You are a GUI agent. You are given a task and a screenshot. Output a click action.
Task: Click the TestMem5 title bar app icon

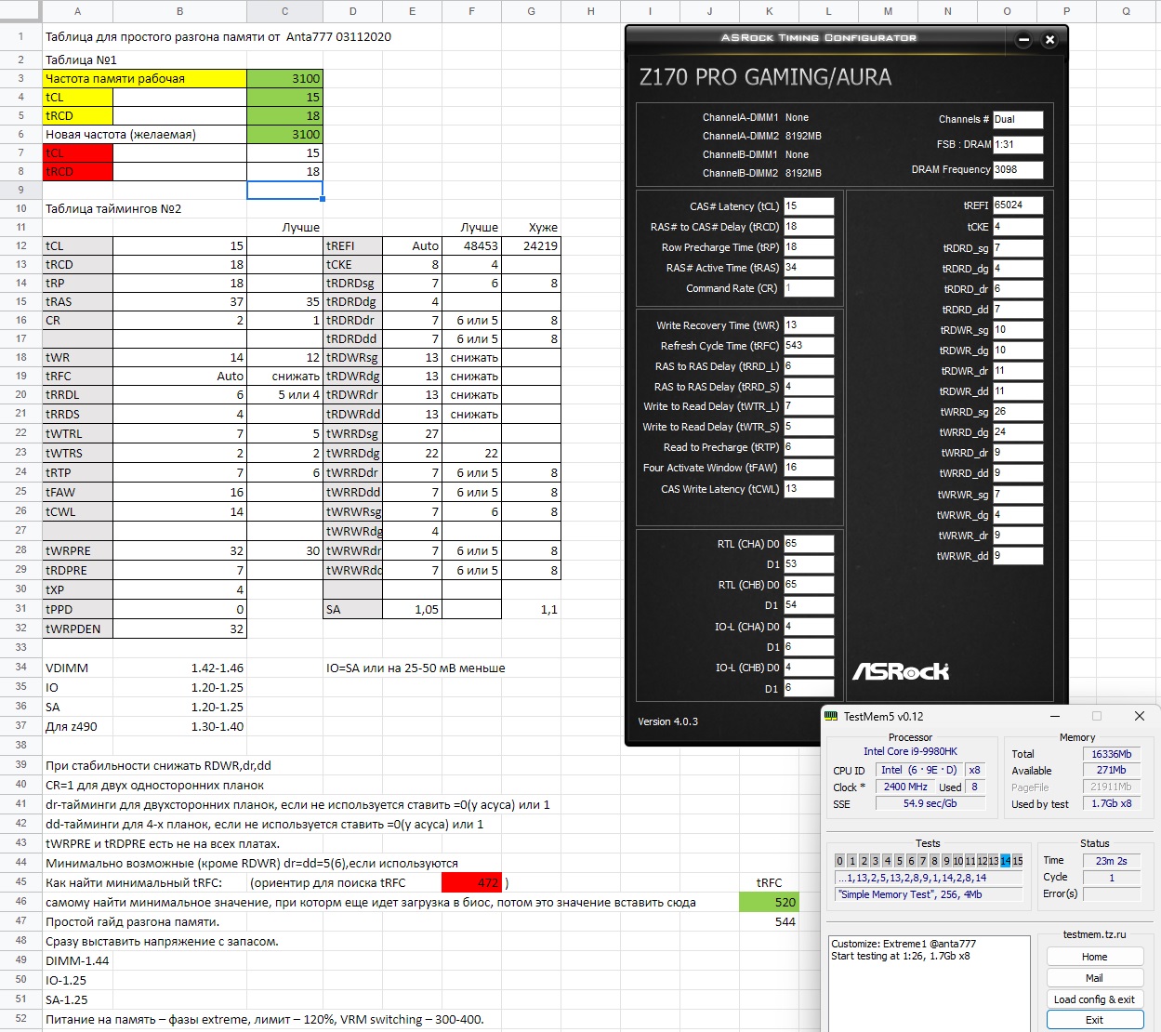pos(832,716)
